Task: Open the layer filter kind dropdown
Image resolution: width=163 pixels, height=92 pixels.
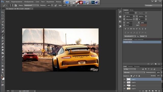Action: coord(130,69)
